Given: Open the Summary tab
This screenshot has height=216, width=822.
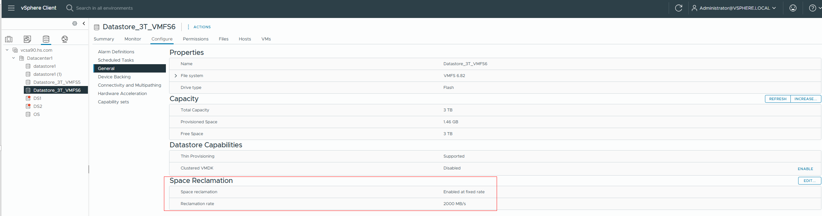Looking at the screenshot, I should point(104,39).
